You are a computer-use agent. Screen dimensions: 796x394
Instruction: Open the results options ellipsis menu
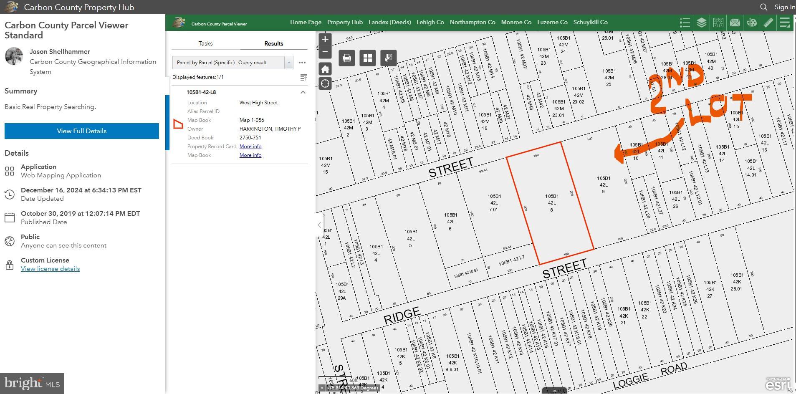tap(302, 63)
